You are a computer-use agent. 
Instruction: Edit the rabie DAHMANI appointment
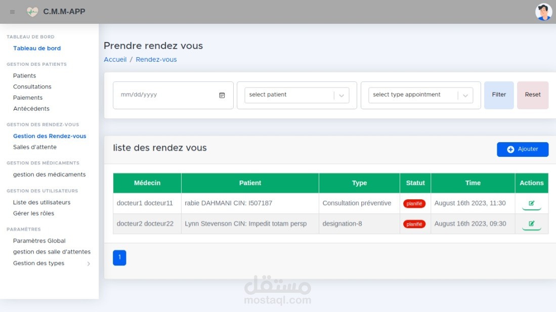click(x=532, y=203)
